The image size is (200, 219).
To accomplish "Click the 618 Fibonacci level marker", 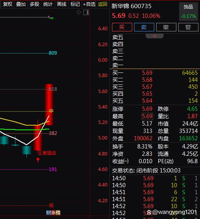I will click(53, 89).
